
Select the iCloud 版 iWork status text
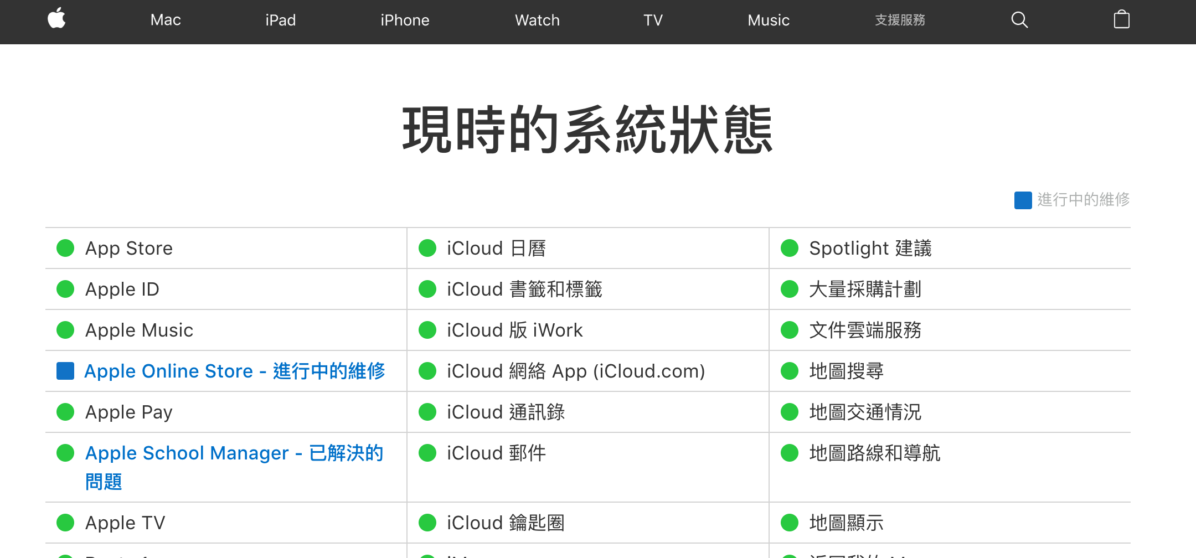click(x=515, y=330)
